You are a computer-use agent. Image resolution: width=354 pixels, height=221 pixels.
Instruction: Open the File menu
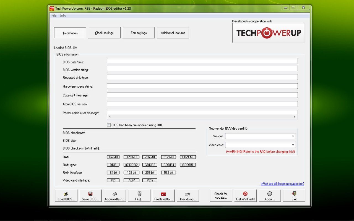54,15
